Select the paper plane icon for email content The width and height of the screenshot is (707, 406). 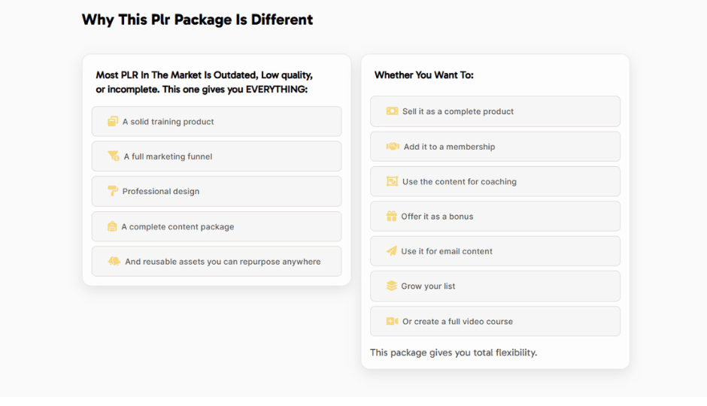tap(391, 251)
